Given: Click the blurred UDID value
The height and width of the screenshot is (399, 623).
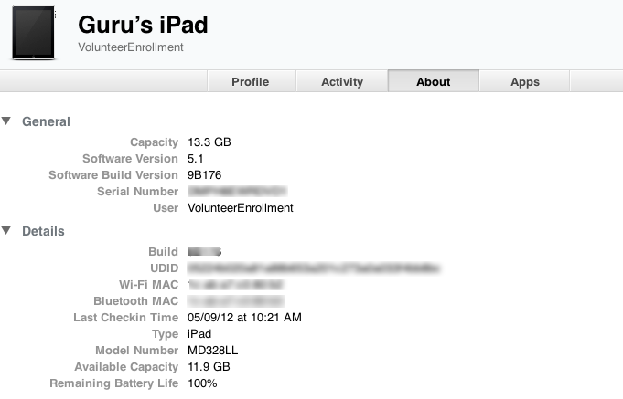Looking at the screenshot, I should (x=314, y=268).
